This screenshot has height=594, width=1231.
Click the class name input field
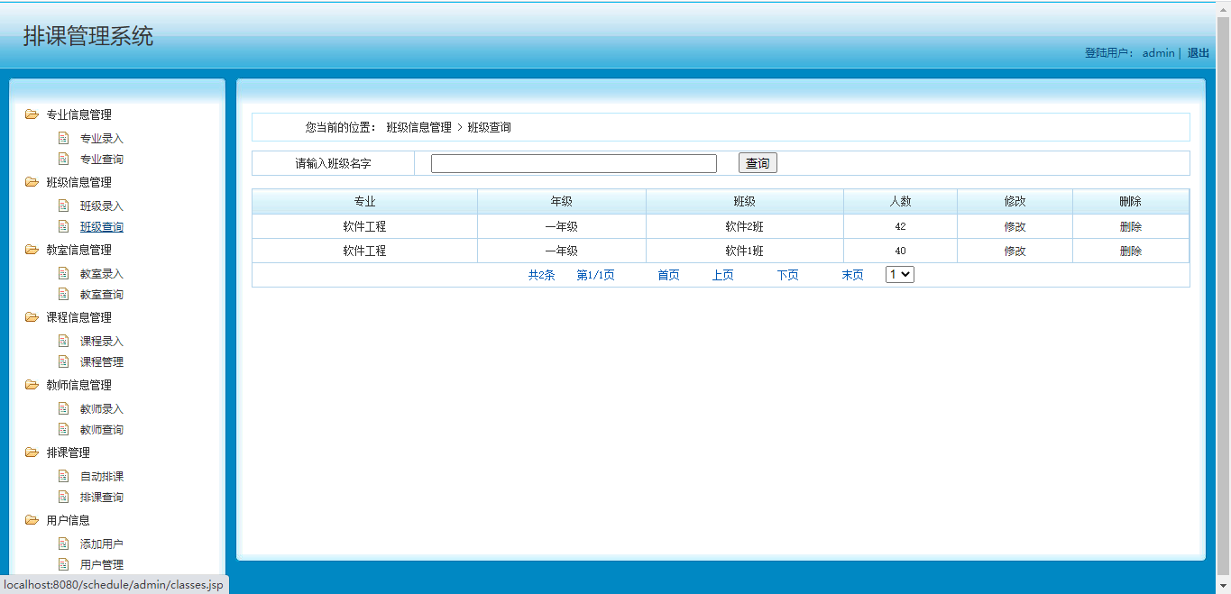[x=573, y=163]
